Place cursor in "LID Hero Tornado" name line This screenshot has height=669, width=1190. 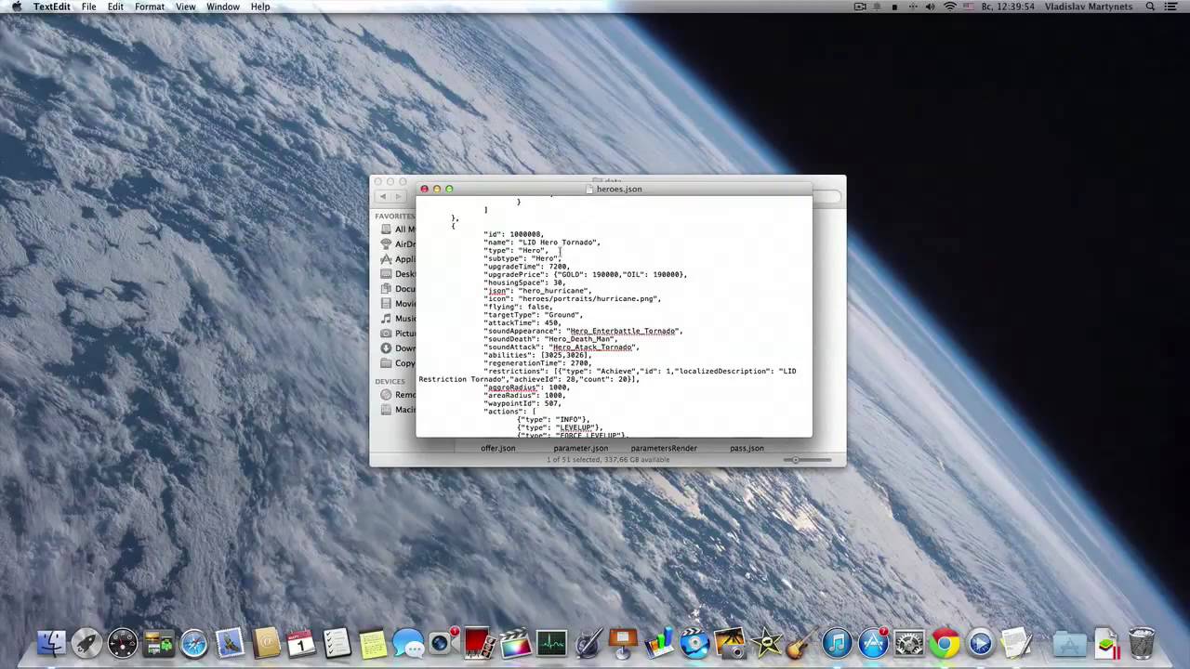pyautogui.click(x=542, y=243)
